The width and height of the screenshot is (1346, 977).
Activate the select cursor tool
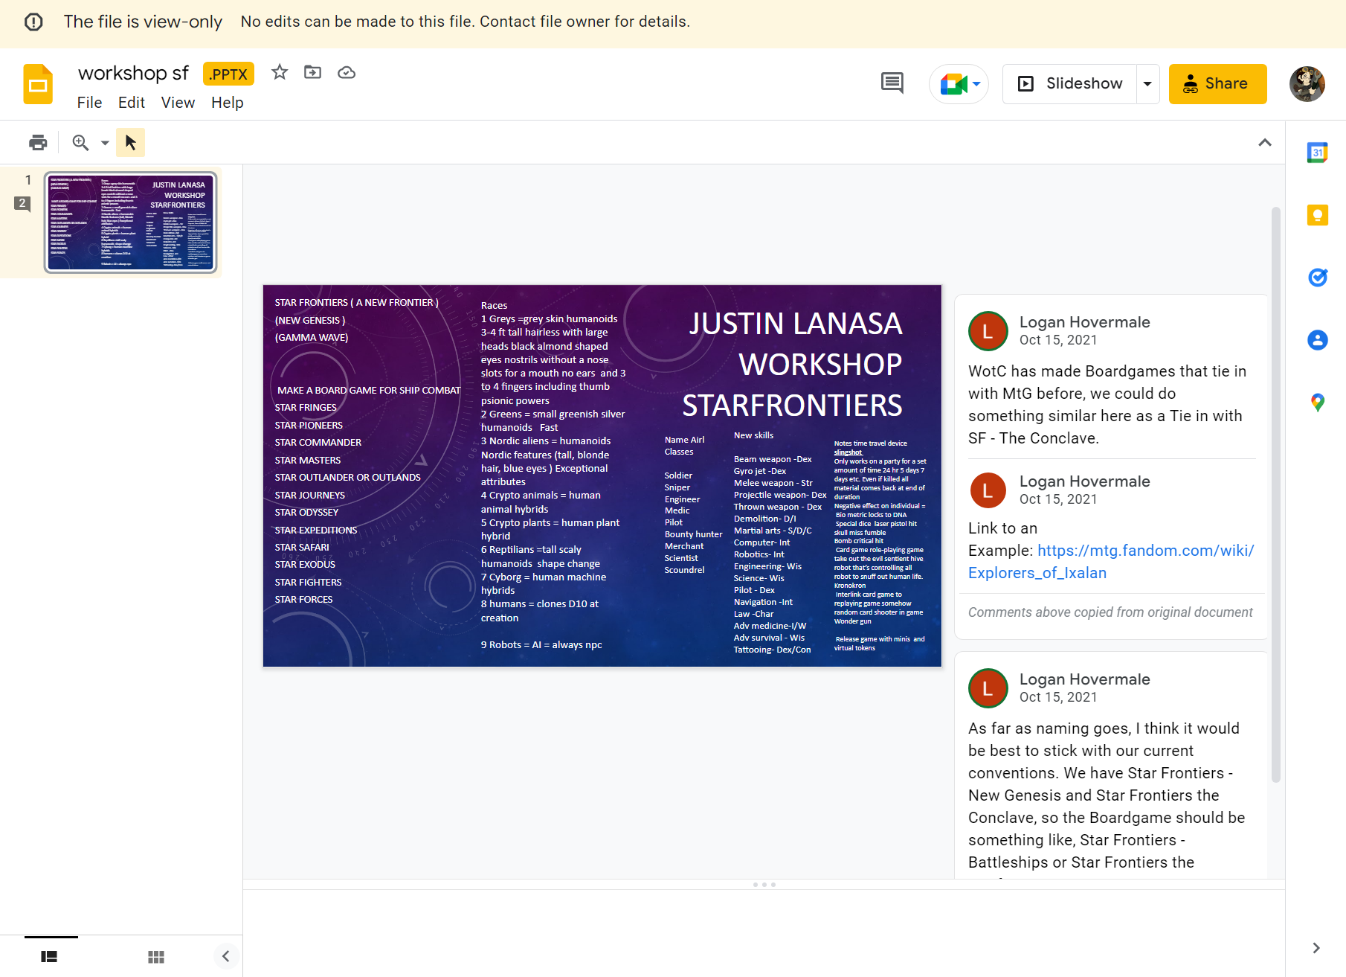click(131, 142)
